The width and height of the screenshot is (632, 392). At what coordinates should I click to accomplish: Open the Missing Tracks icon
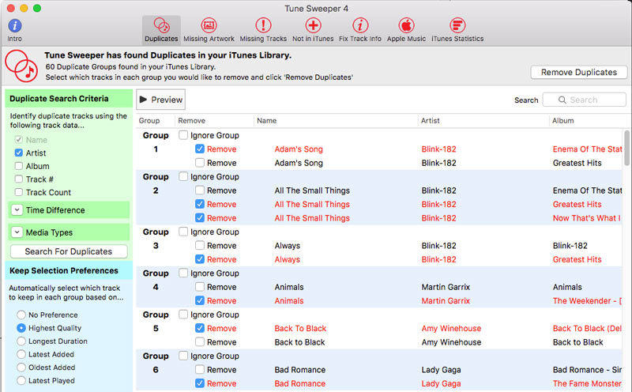click(263, 25)
